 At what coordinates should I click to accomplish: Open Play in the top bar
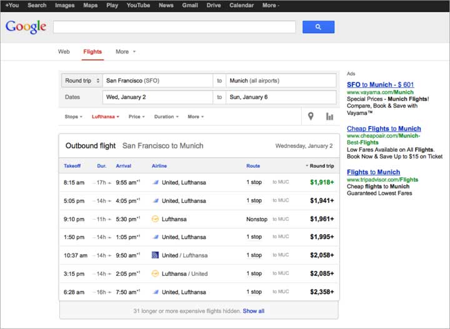pos(112,5)
